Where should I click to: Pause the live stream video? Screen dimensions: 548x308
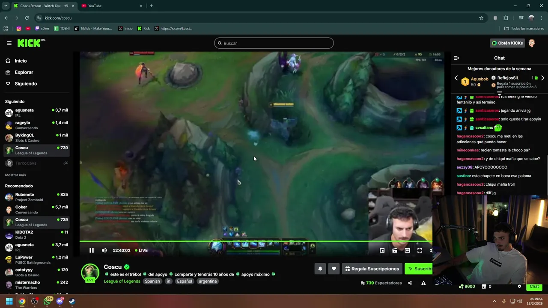tap(91, 250)
